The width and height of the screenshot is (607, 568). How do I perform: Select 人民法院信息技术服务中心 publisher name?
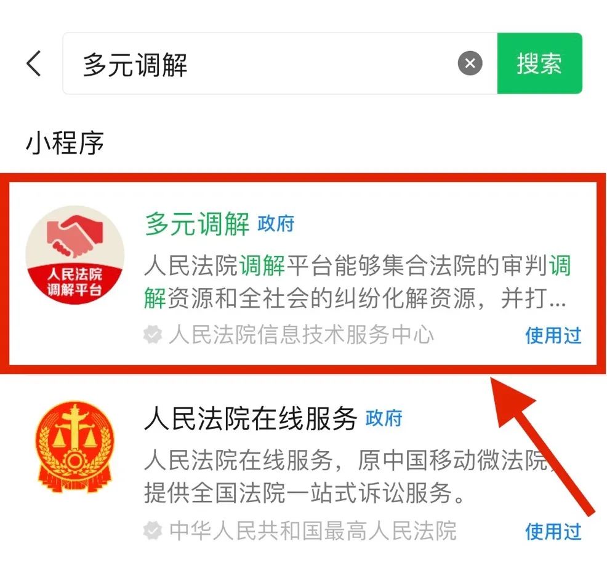302,334
